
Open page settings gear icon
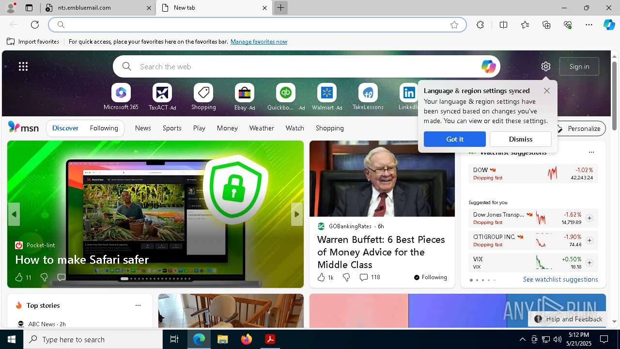tap(546, 66)
